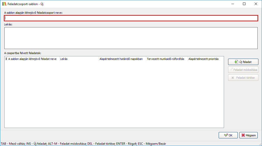The height and width of the screenshot is (146, 262).
Task: Minimize the Feladatcsoport-sablon window
Action: [x=232, y=4]
